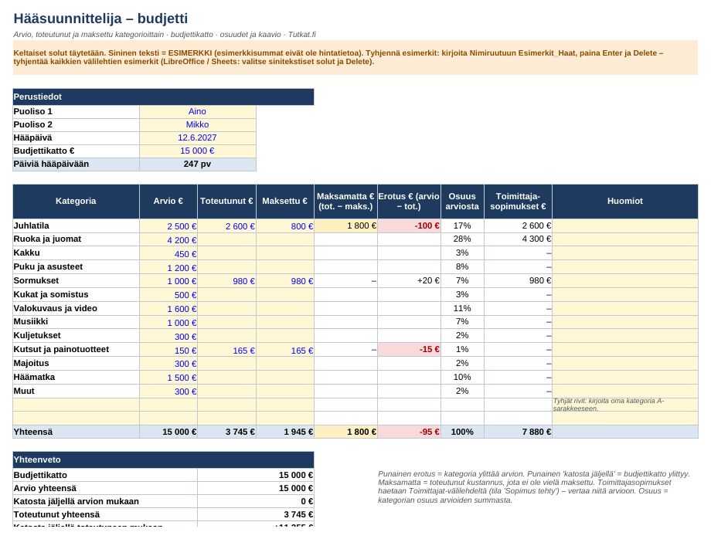Viewport: 711px width, 539px height.
Task: Click the Yhteensä row Erotus total "-95 €"
Action: [x=409, y=432]
